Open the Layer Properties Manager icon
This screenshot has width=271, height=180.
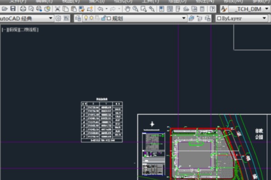click(x=78, y=18)
